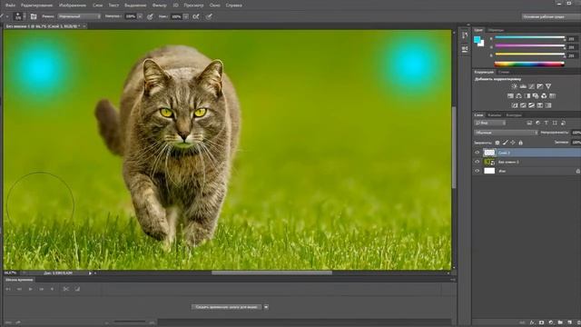
Task: Add a Brightness/Contrast adjustment (sun icon)
Action: point(515,86)
